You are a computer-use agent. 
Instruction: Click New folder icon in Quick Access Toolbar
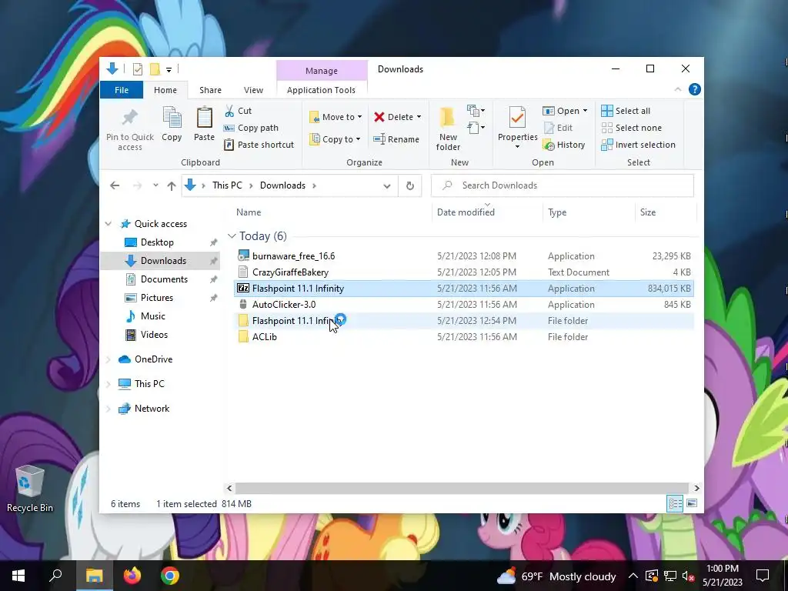[x=155, y=68]
